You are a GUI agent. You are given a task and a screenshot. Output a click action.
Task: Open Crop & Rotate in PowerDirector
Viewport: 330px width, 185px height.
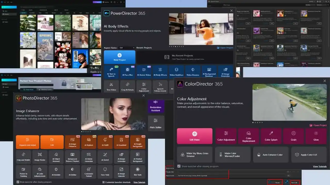pyautogui.click(x=127, y=87)
